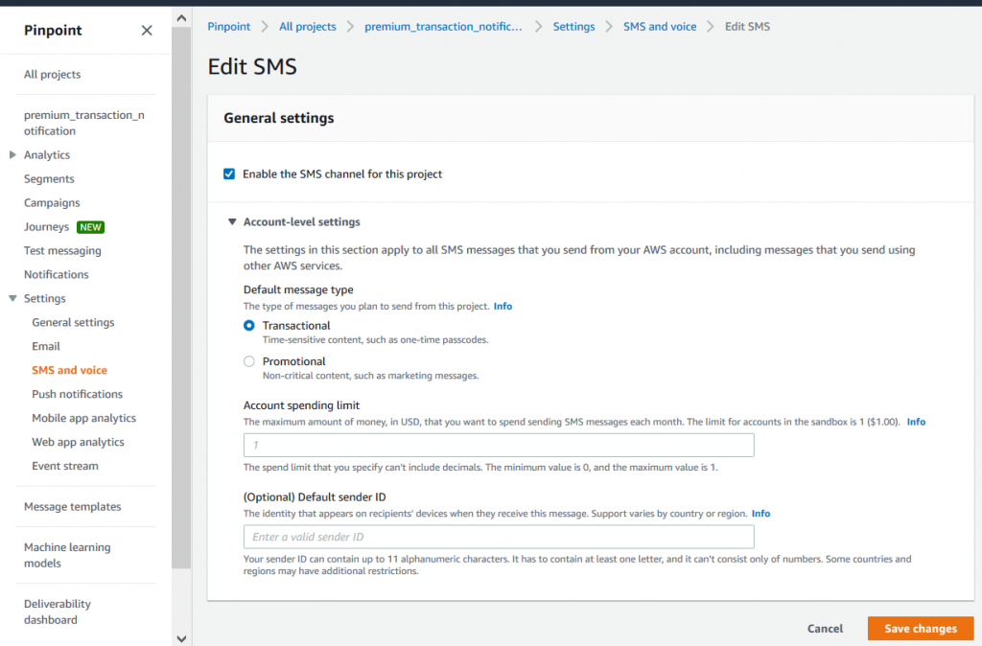Open Deliverability dashboard in sidebar
The height and width of the screenshot is (646, 982).
click(58, 611)
